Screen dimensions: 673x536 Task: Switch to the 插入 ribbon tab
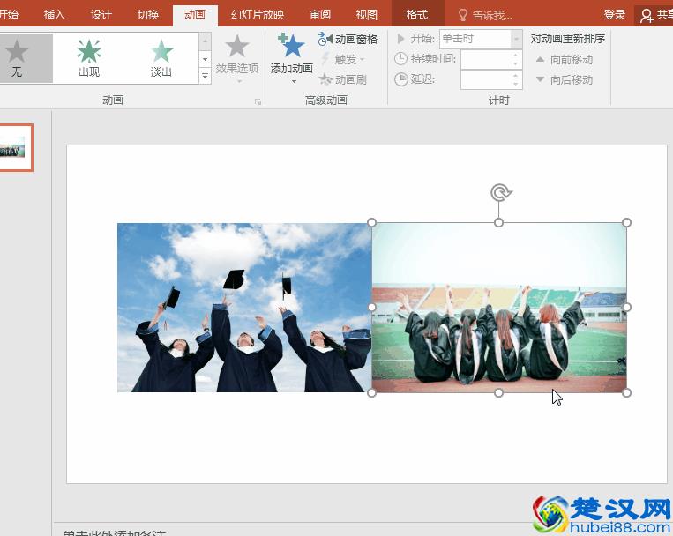pos(54,15)
